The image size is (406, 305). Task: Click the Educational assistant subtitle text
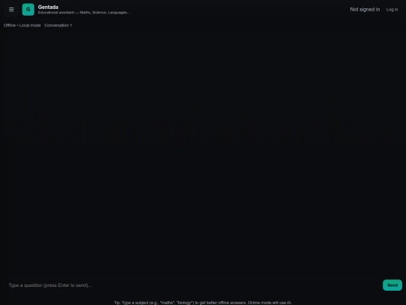point(84,13)
